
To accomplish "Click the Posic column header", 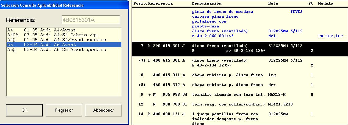I will 140,3.
